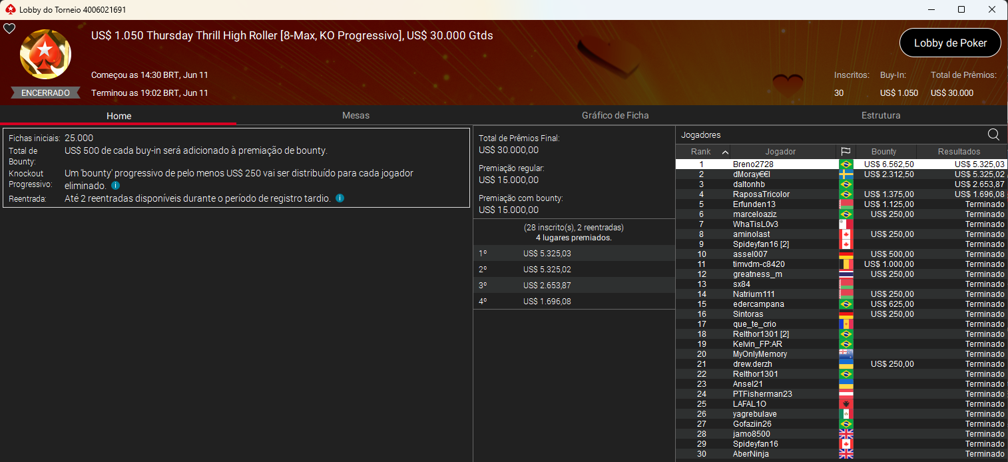Click bounty US$ 2.312,50 cell
Screen dimensions: 1008x462
click(889, 174)
